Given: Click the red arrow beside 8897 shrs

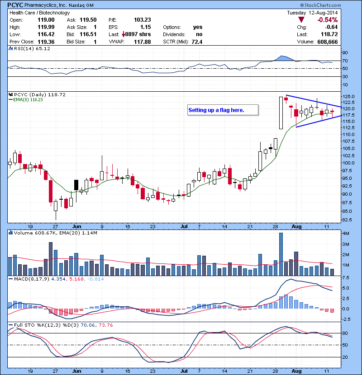Looking at the screenshot, I should coord(124,35).
